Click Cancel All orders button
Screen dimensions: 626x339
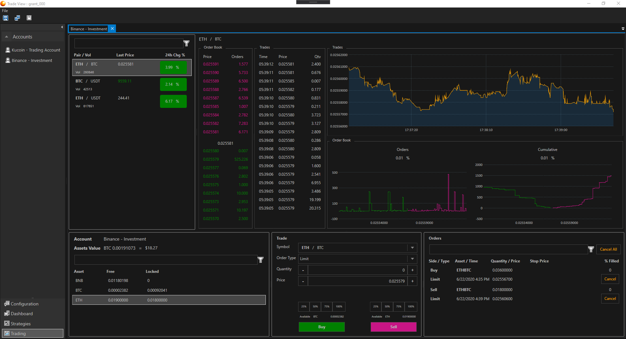(608, 249)
